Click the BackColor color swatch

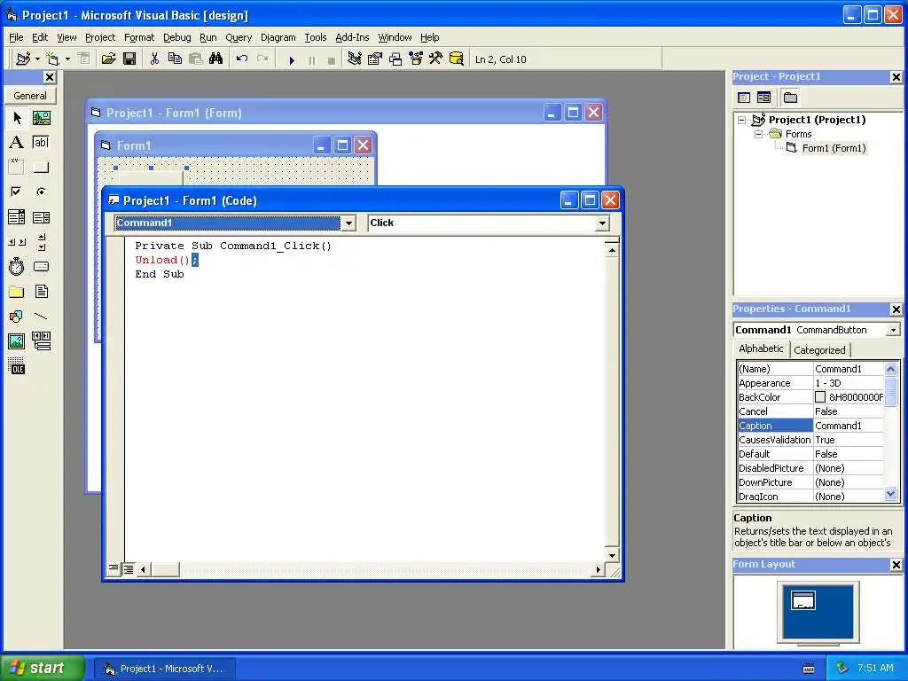pyautogui.click(x=820, y=397)
